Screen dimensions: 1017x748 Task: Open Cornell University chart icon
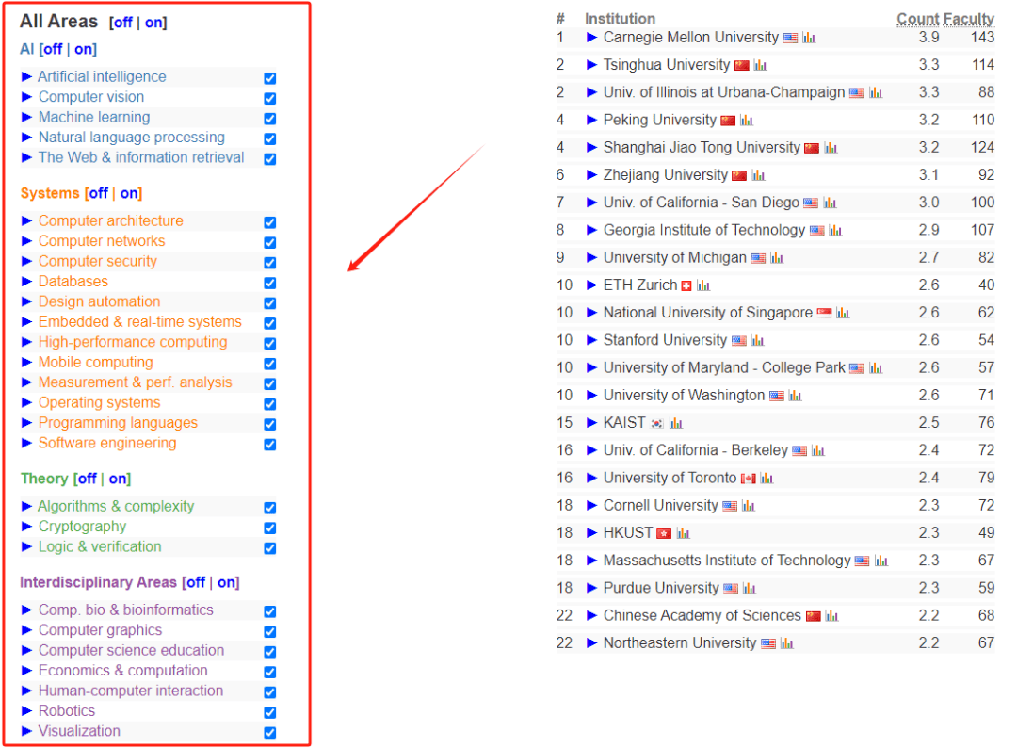(749, 506)
